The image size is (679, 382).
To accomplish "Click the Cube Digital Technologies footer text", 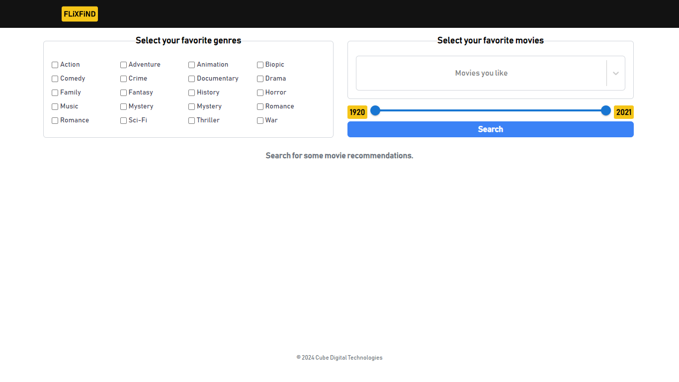I will 339,358.
